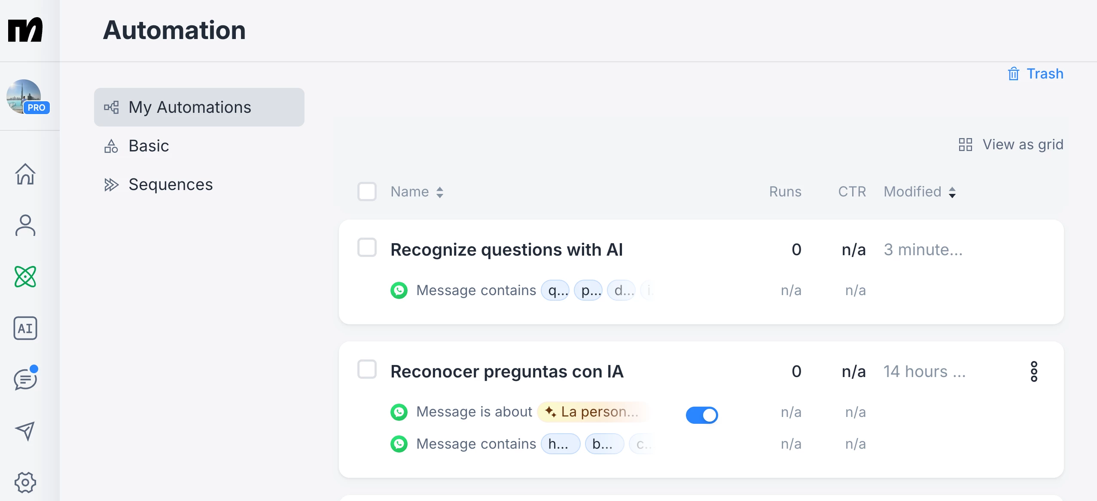Toggle off the Message is about trigger

pyautogui.click(x=701, y=415)
